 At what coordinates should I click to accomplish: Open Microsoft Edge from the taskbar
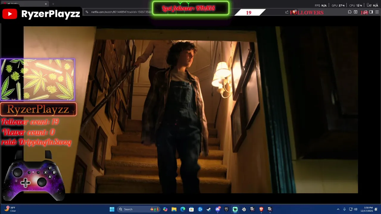pyautogui.click(x=183, y=209)
